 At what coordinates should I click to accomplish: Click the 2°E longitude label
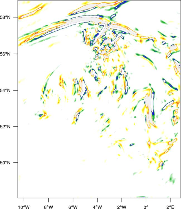(x=170, y=207)
